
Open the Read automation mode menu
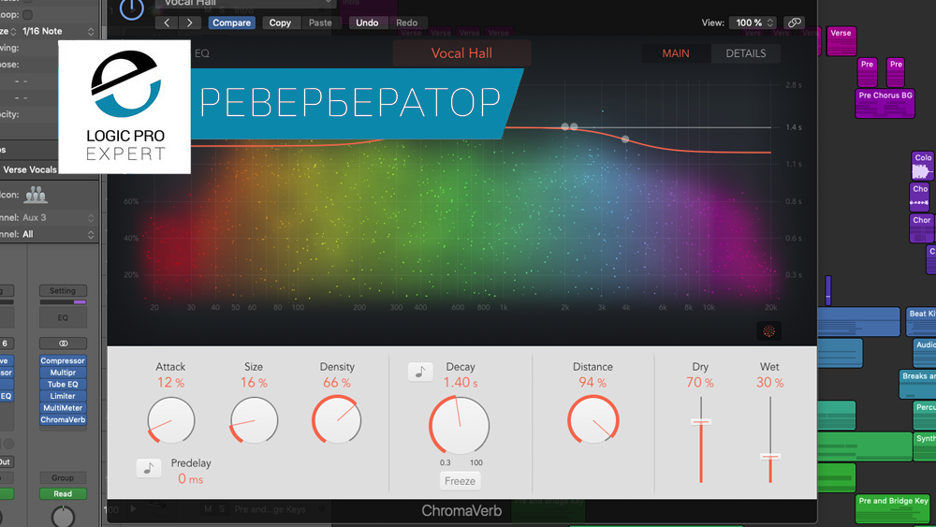click(x=63, y=493)
